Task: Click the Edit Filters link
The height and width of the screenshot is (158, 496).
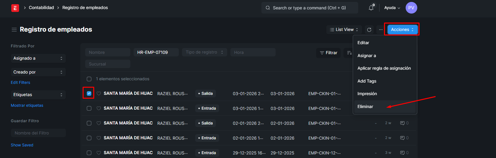Action: (20, 83)
